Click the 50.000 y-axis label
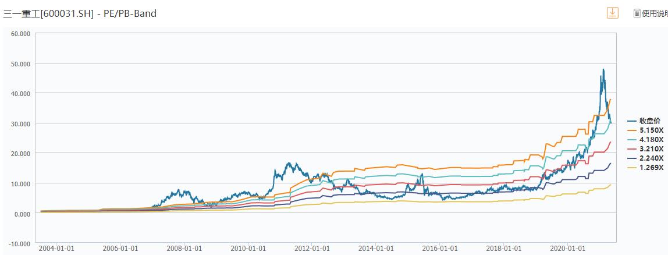668x255 pixels. (x=21, y=63)
